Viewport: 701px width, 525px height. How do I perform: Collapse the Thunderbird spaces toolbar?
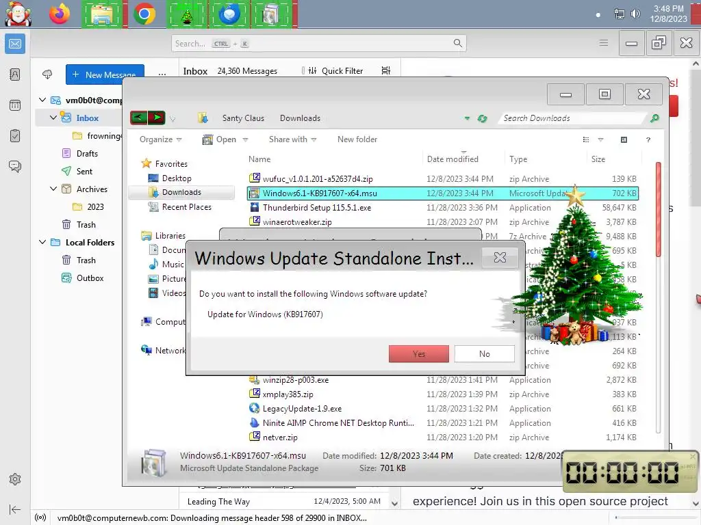pos(15,509)
